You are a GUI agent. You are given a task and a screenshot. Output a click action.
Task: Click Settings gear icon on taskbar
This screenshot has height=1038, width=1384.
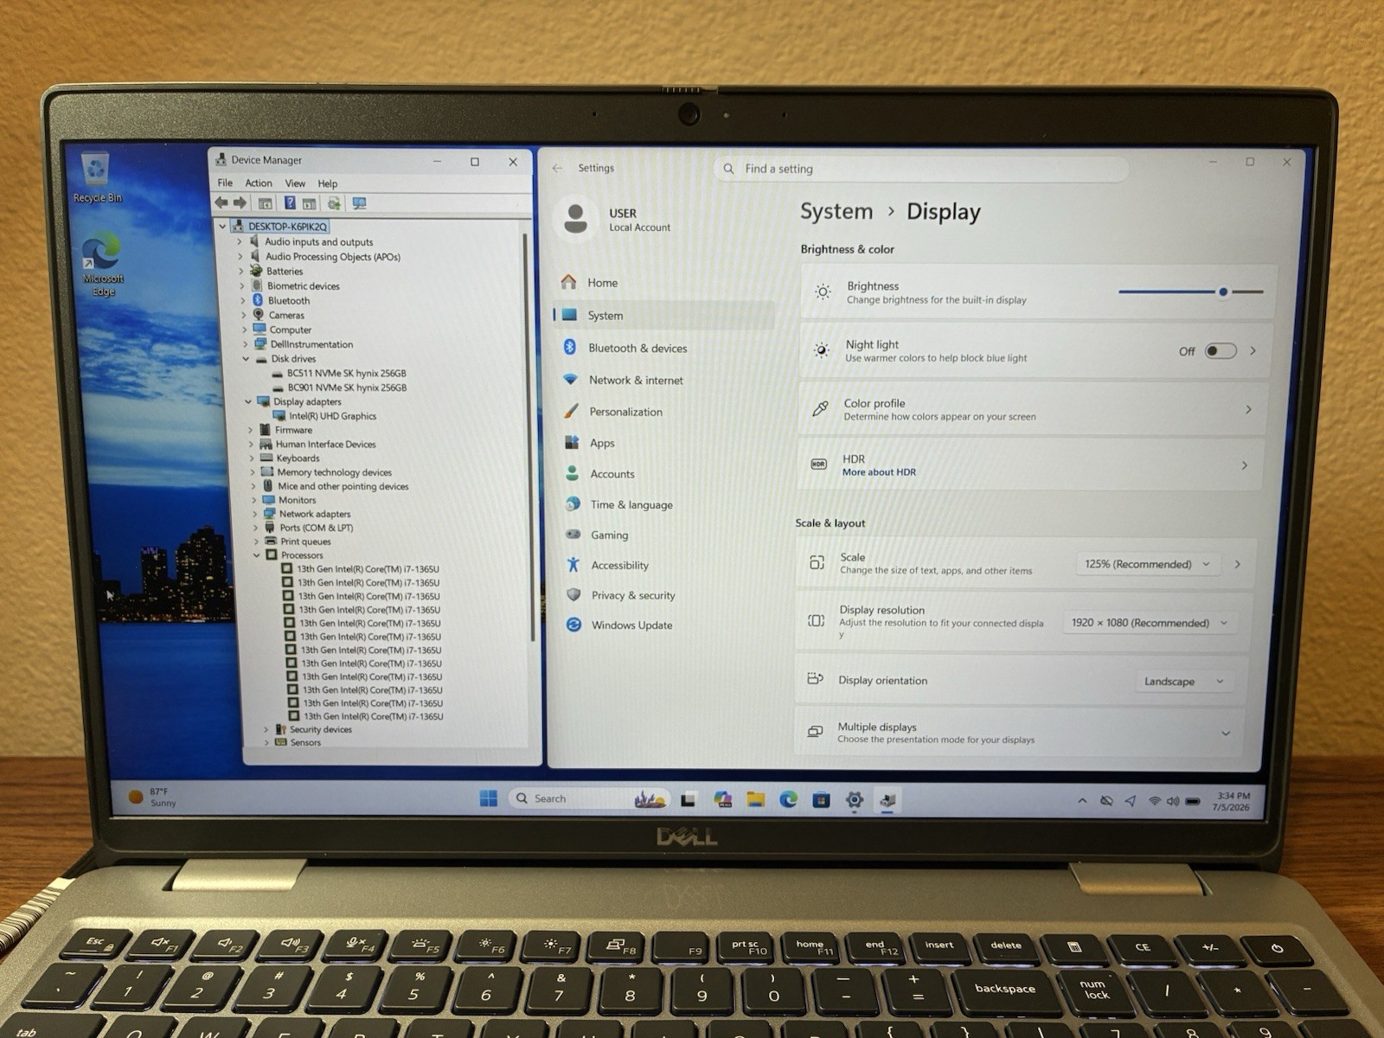(855, 800)
